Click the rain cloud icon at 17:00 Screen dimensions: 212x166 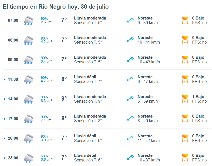coord(29,119)
